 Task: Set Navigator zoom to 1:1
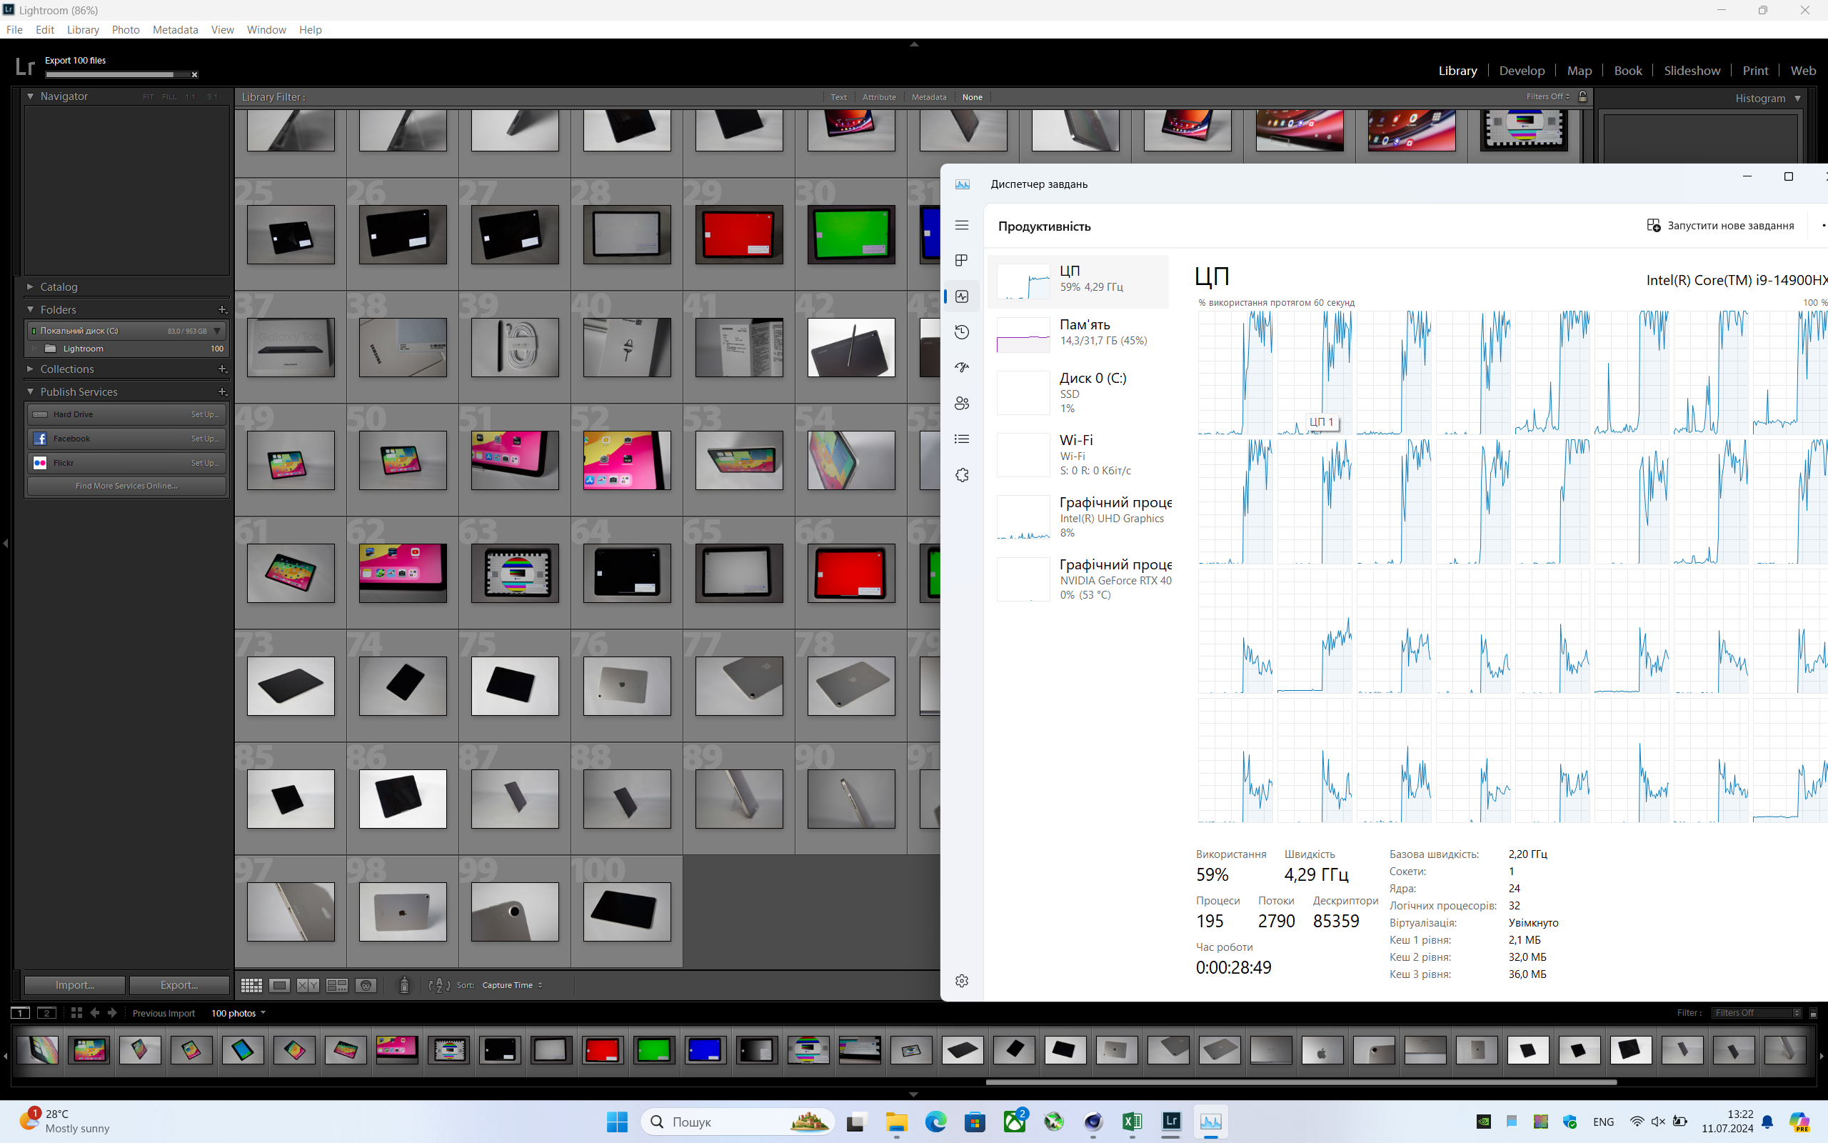click(191, 96)
